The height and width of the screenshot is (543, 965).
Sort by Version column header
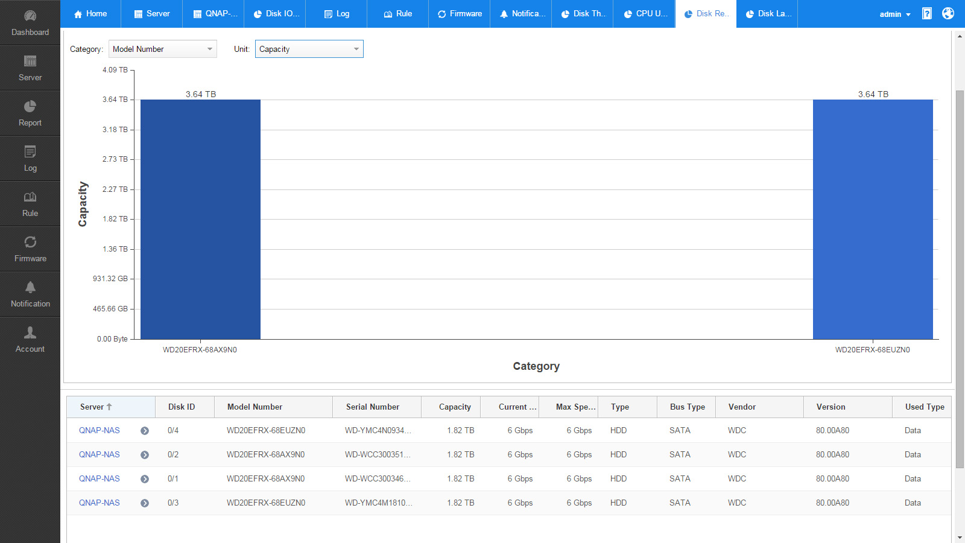click(848, 407)
